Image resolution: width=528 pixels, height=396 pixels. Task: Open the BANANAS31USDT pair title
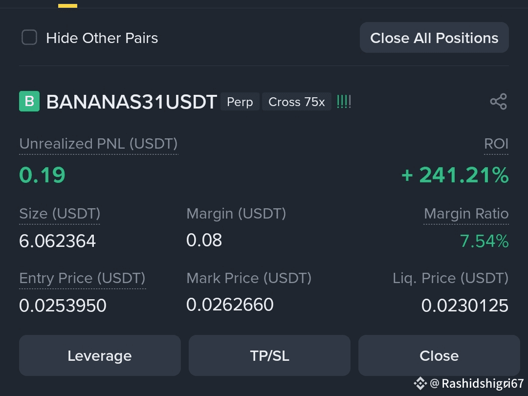coord(132,102)
